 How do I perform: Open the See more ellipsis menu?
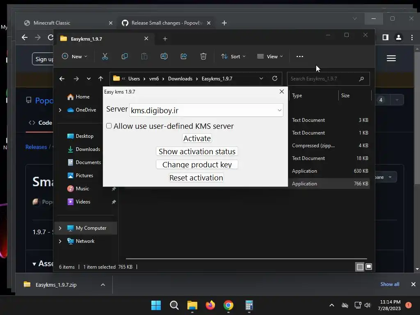300,57
